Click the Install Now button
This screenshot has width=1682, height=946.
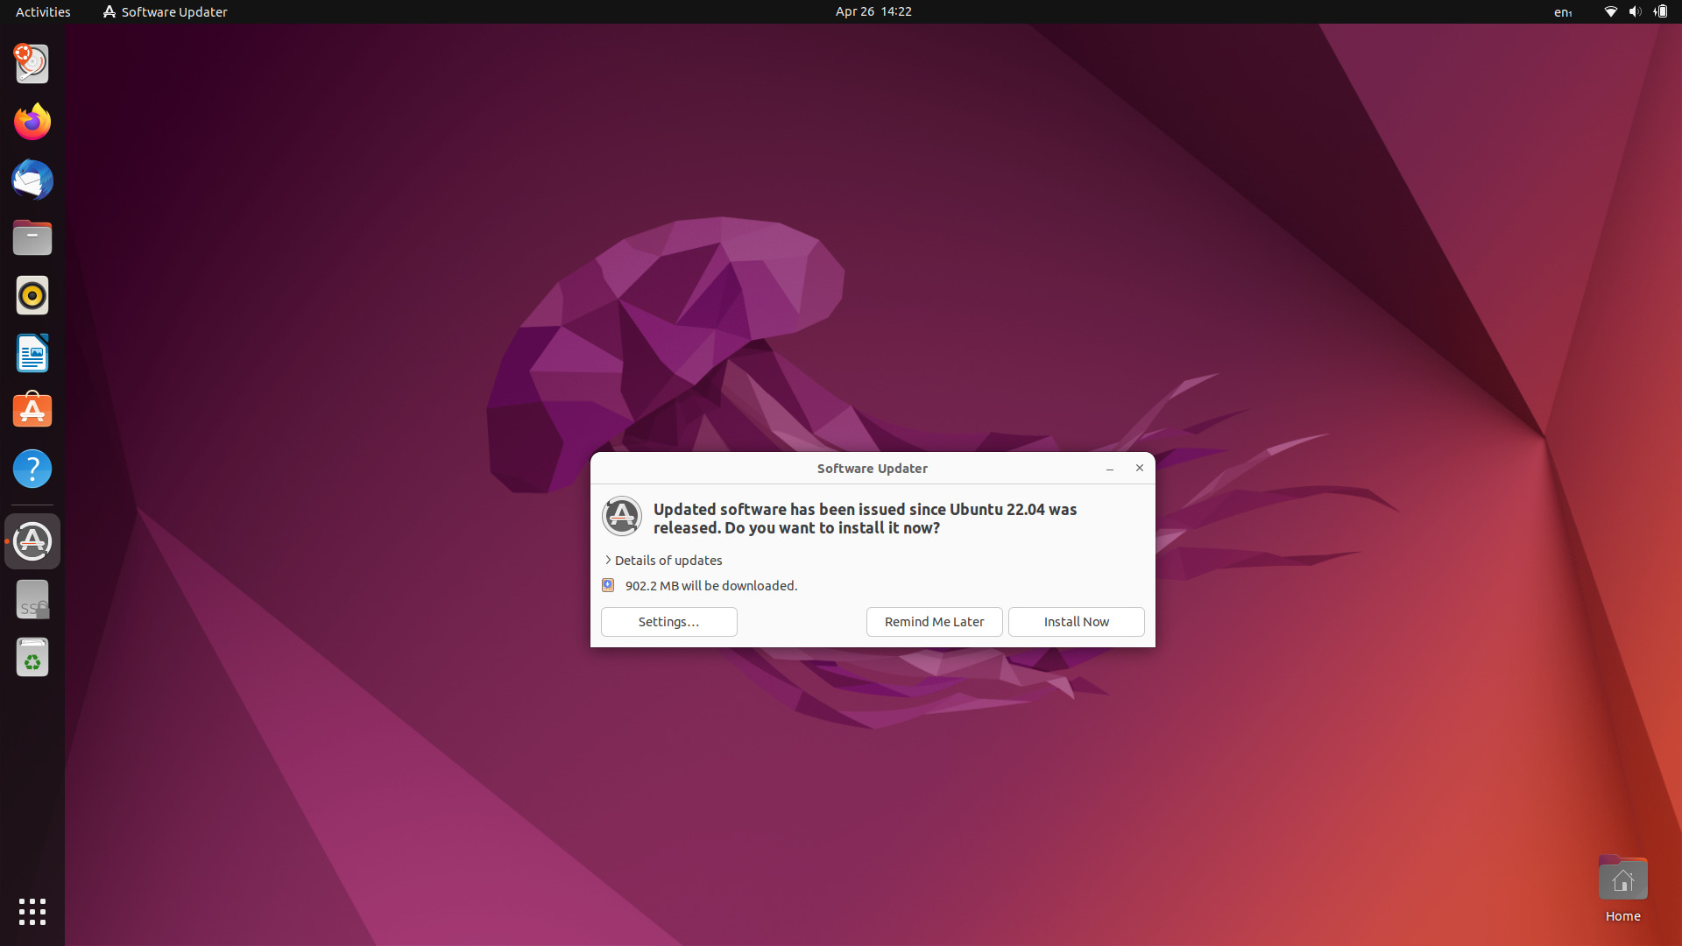pyautogui.click(x=1076, y=622)
